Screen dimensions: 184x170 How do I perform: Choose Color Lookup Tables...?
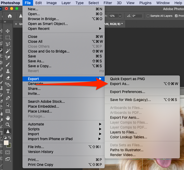[142, 137]
